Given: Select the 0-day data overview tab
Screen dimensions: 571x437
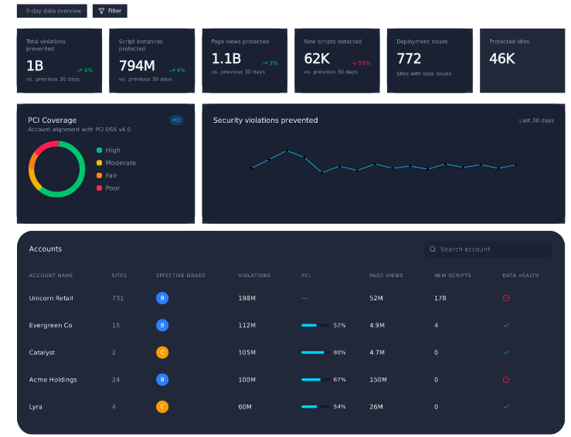Looking at the screenshot, I should 52,11.
